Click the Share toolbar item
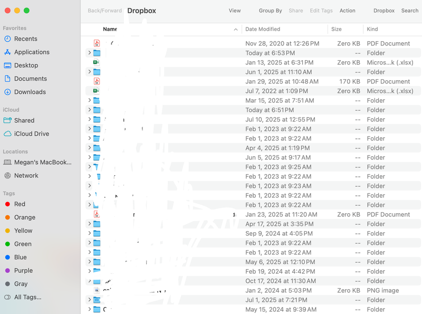The image size is (422, 314). click(x=296, y=11)
